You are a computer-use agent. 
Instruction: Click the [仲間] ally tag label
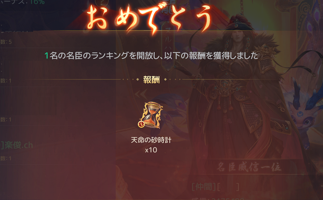point(203,187)
